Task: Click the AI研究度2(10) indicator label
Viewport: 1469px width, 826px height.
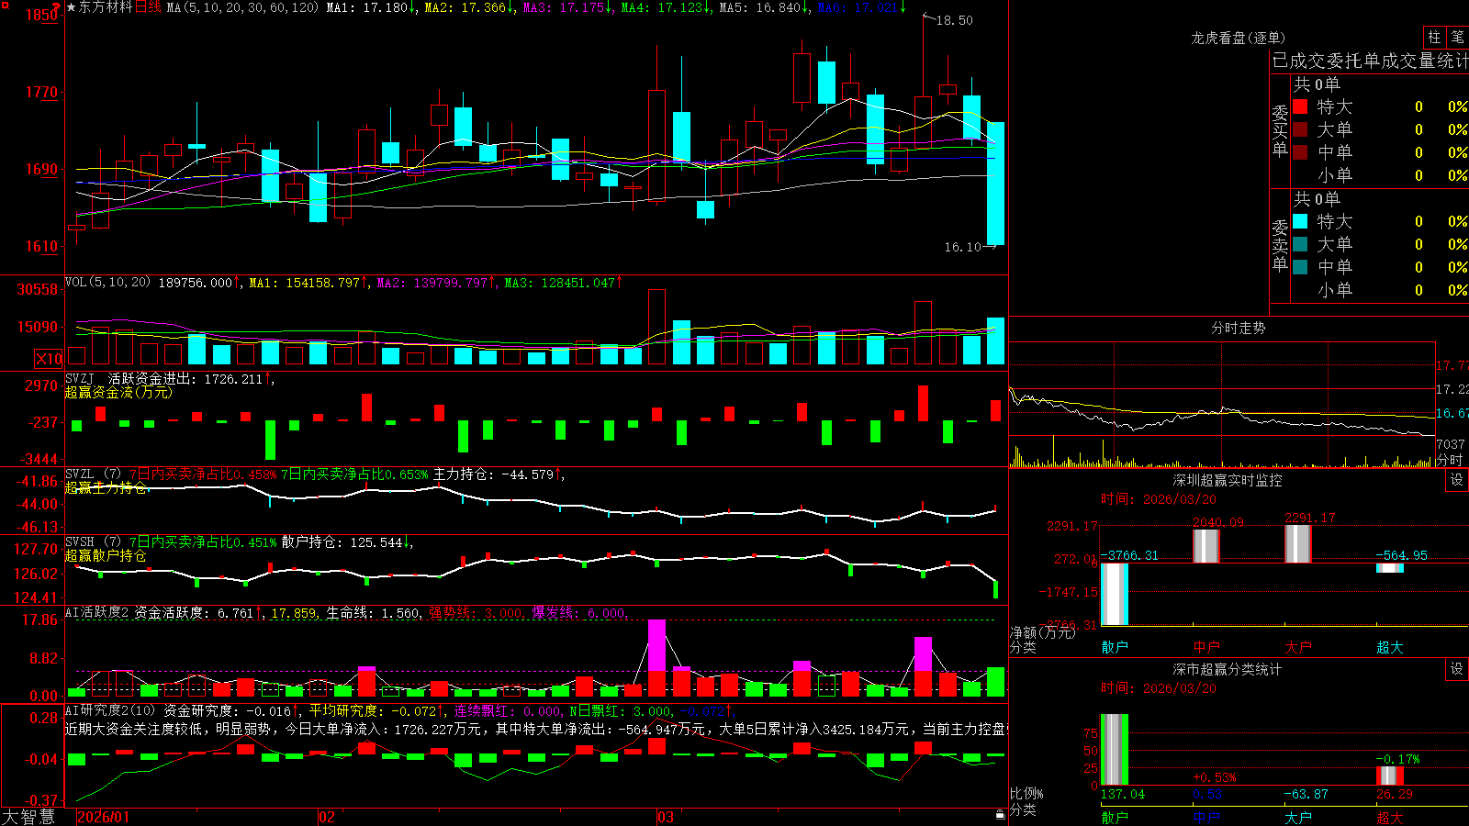Action: click(x=110, y=710)
